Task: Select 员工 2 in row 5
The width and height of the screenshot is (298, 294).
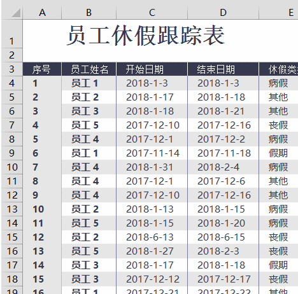Action: point(89,97)
